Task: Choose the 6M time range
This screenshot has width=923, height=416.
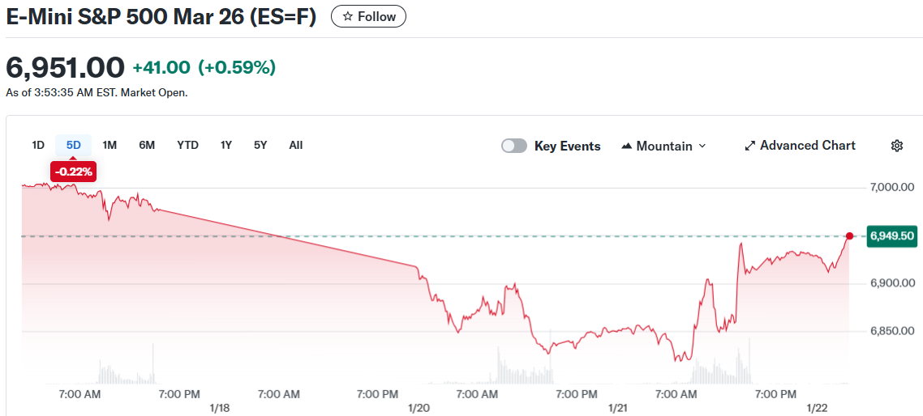Action: point(147,145)
